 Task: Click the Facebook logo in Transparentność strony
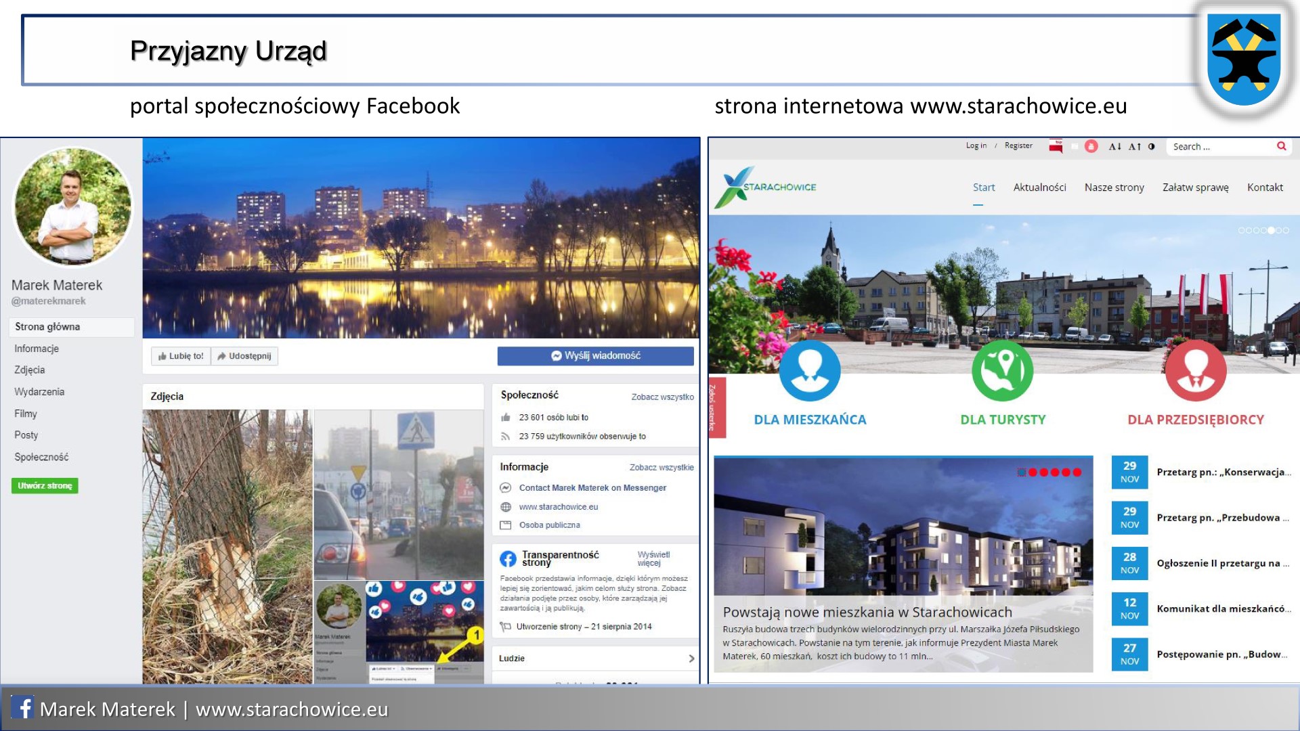pos(508,558)
